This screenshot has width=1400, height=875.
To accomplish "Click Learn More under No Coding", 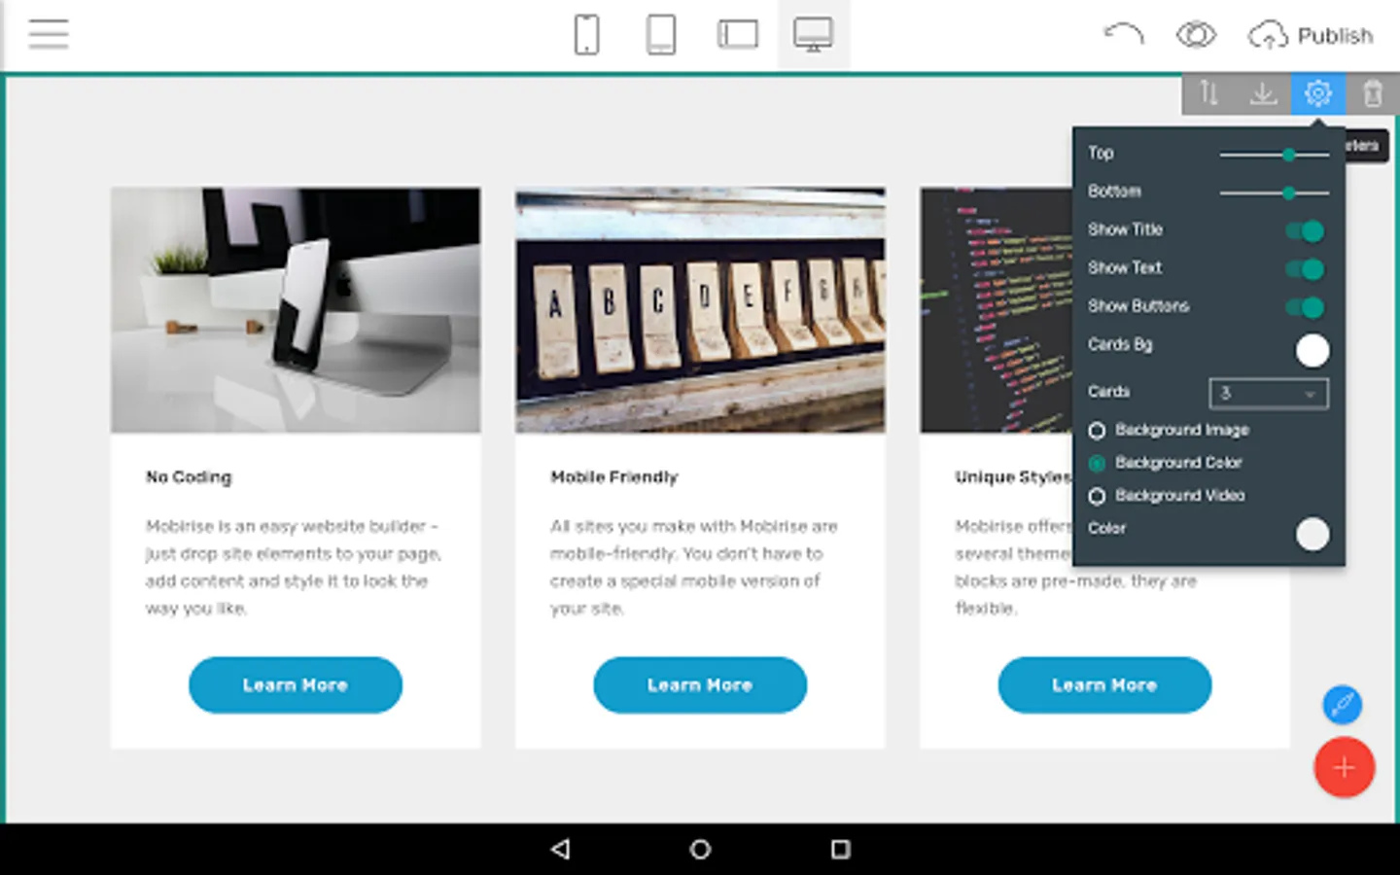I will (296, 684).
